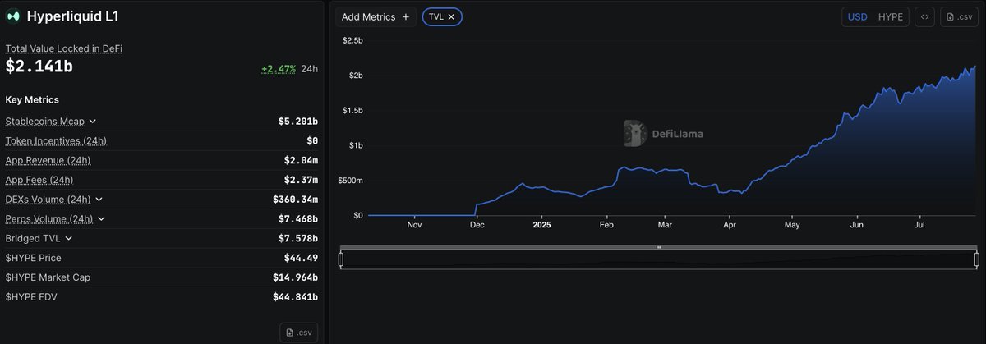Click the $HYPE Price label
Image resolution: width=986 pixels, height=344 pixels.
[33, 258]
